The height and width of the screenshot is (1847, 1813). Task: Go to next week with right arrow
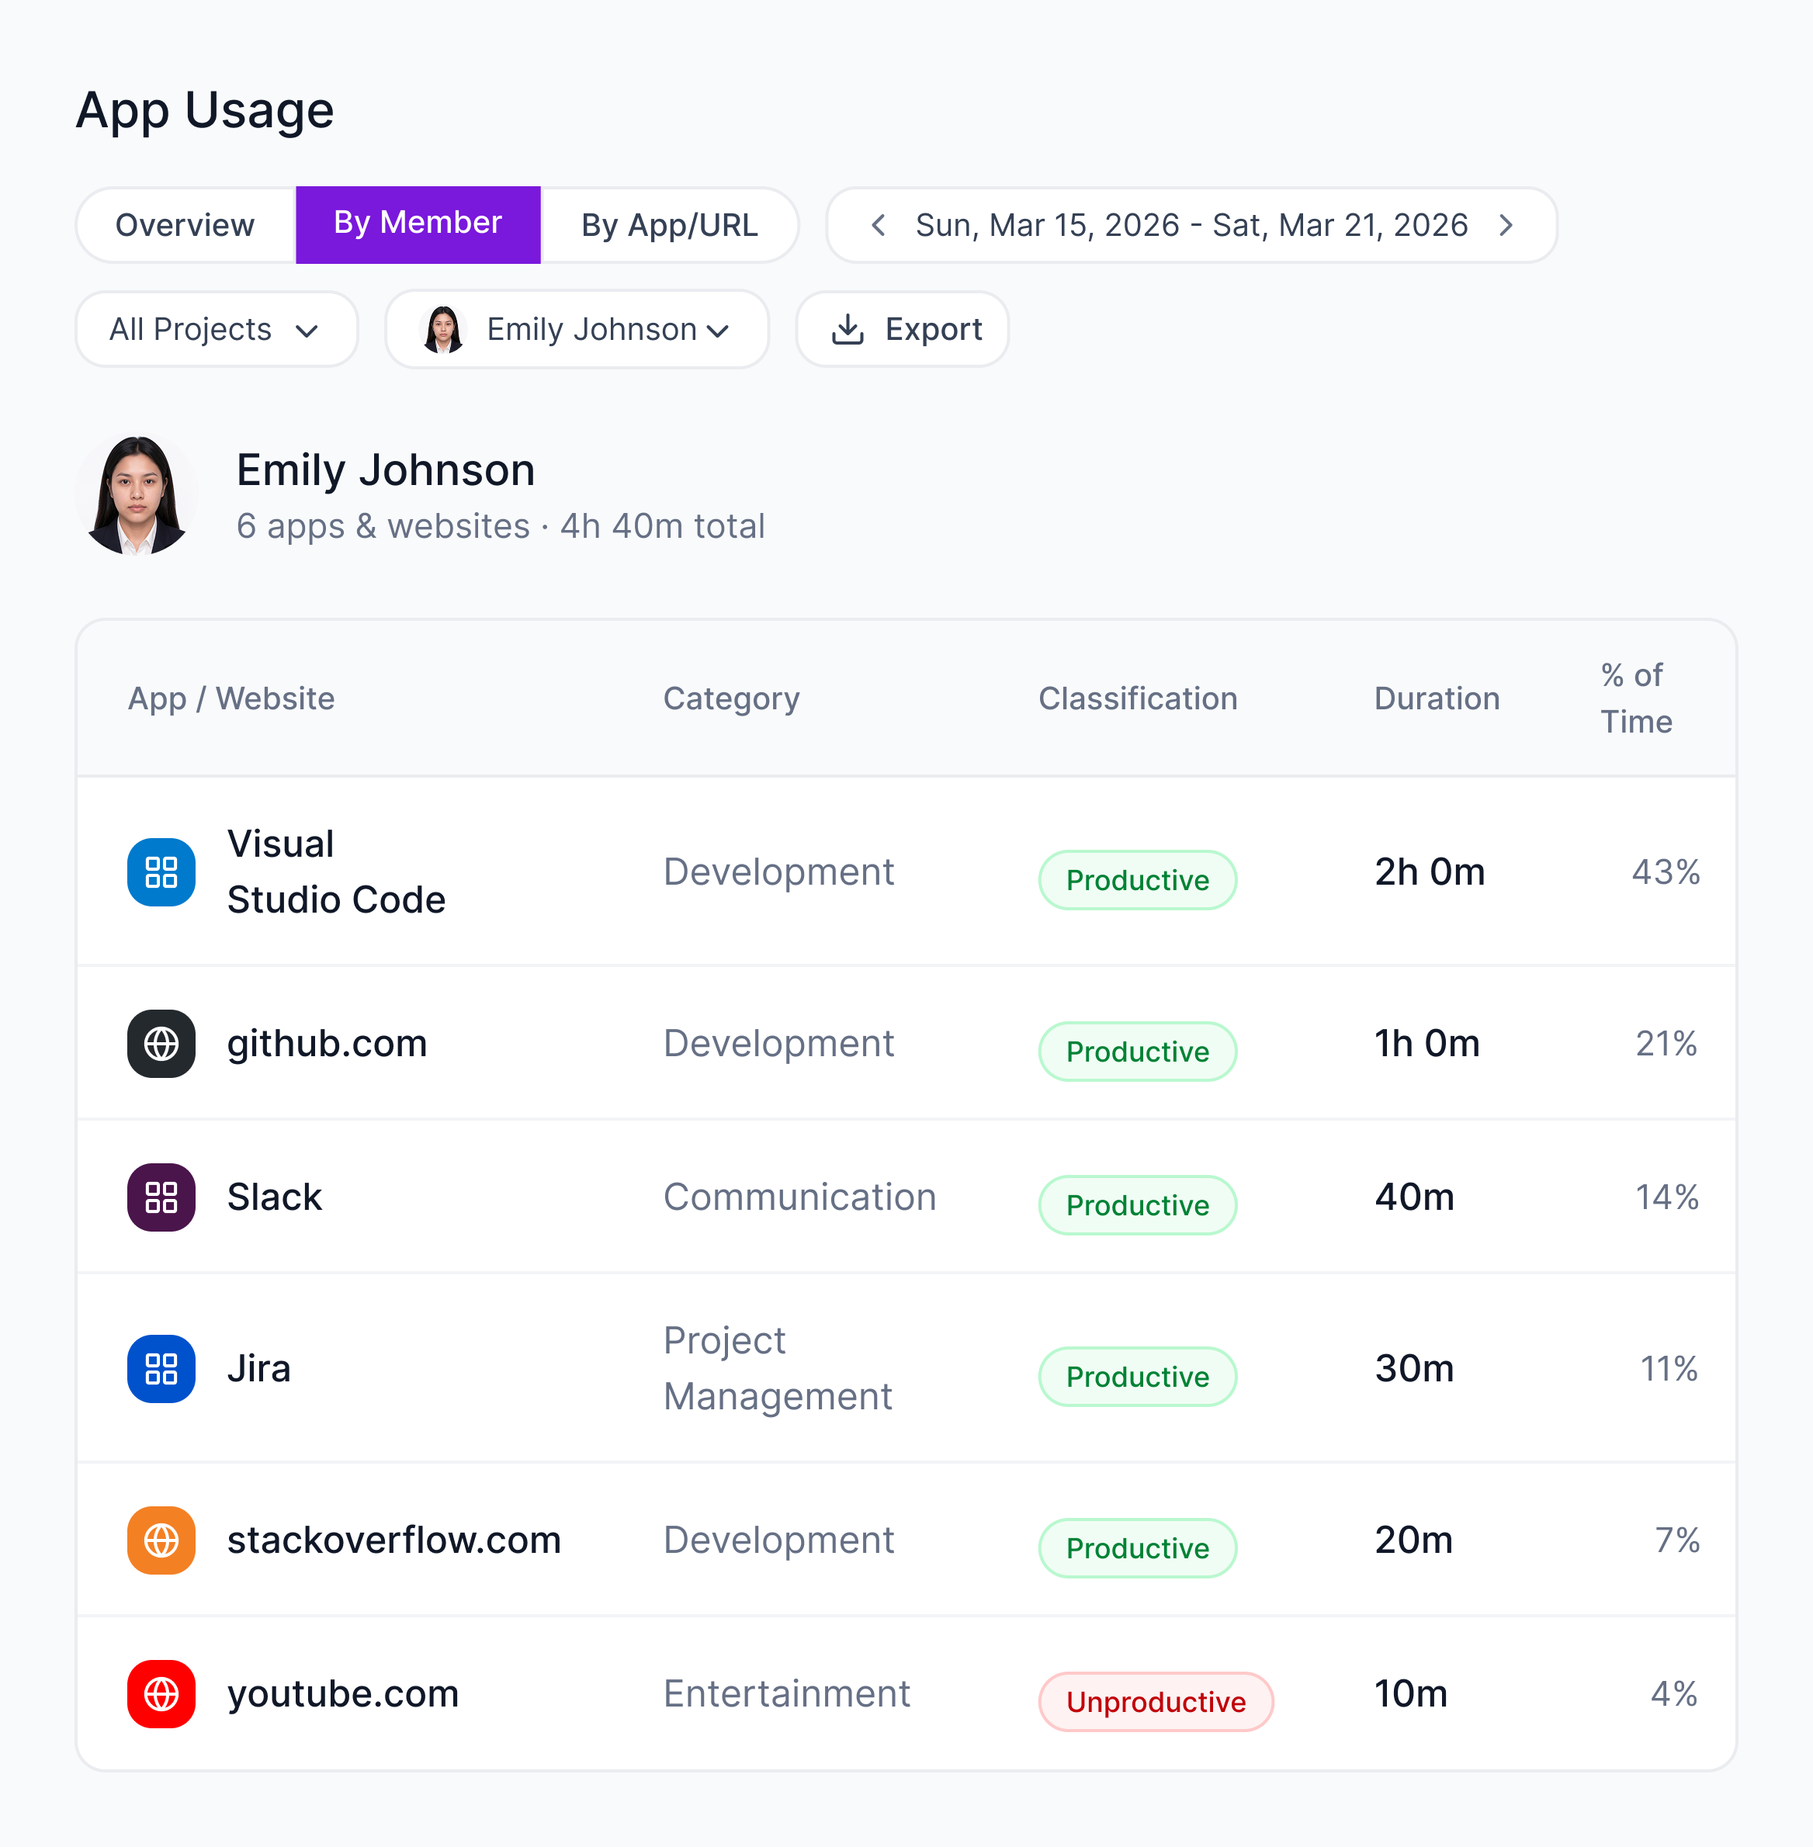pyautogui.click(x=1506, y=226)
